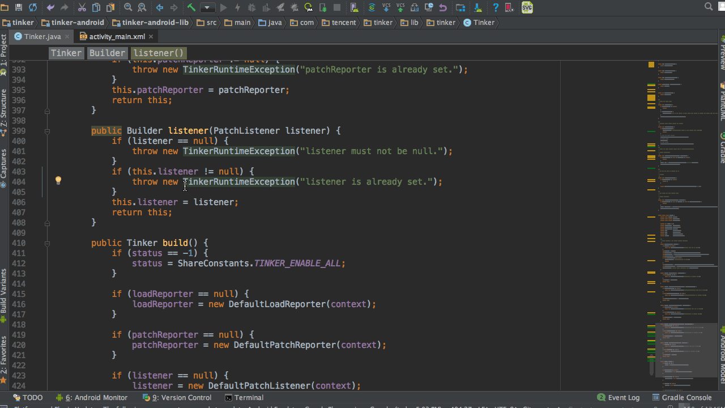This screenshot has width=725, height=408.
Task: Click the VCS commit changes icon
Action: click(400, 7)
